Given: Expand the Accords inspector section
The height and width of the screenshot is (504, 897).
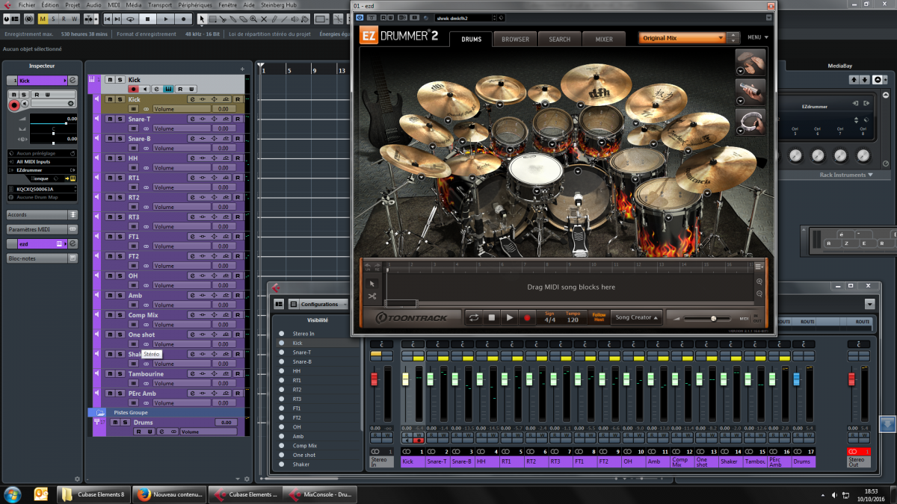Looking at the screenshot, I should [x=42, y=214].
